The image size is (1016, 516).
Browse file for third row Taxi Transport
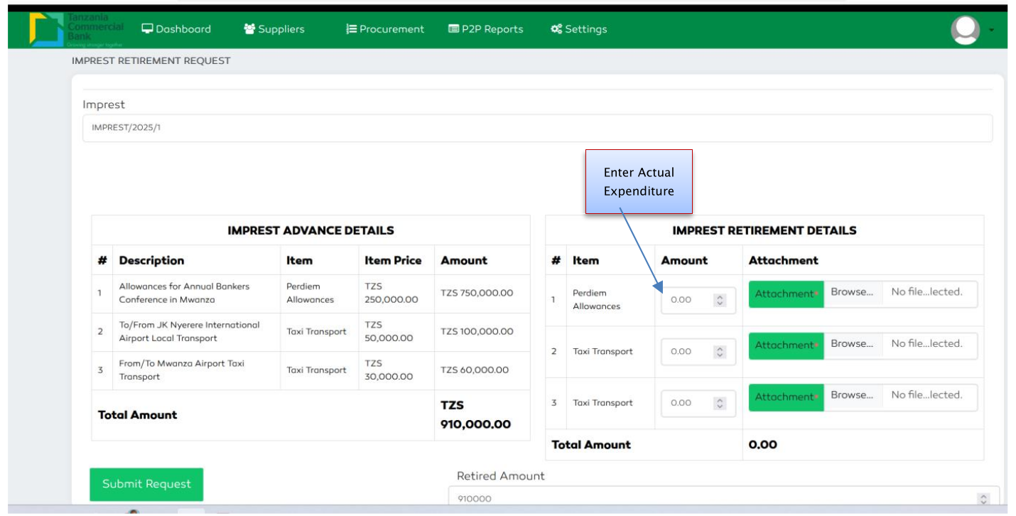(x=852, y=395)
